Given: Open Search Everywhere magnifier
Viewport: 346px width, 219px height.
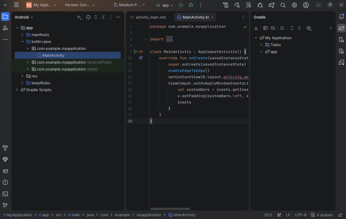Looking at the screenshot, I should 283,5.
